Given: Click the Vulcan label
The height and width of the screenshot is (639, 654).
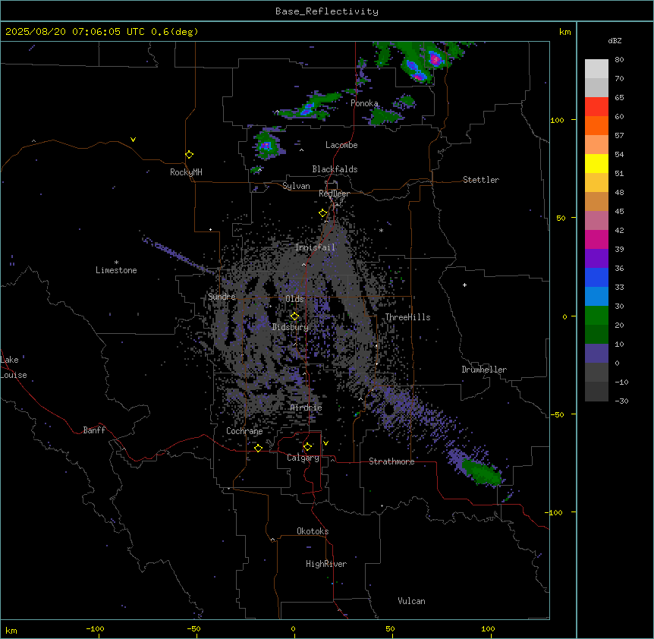Looking at the screenshot, I should [412, 601].
